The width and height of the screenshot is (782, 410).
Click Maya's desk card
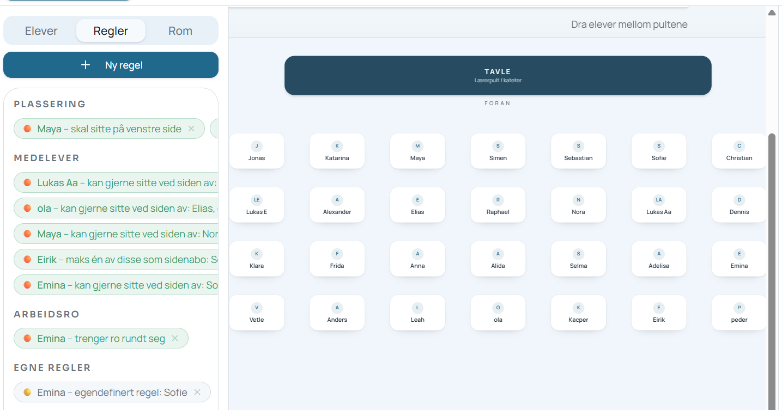(x=417, y=151)
